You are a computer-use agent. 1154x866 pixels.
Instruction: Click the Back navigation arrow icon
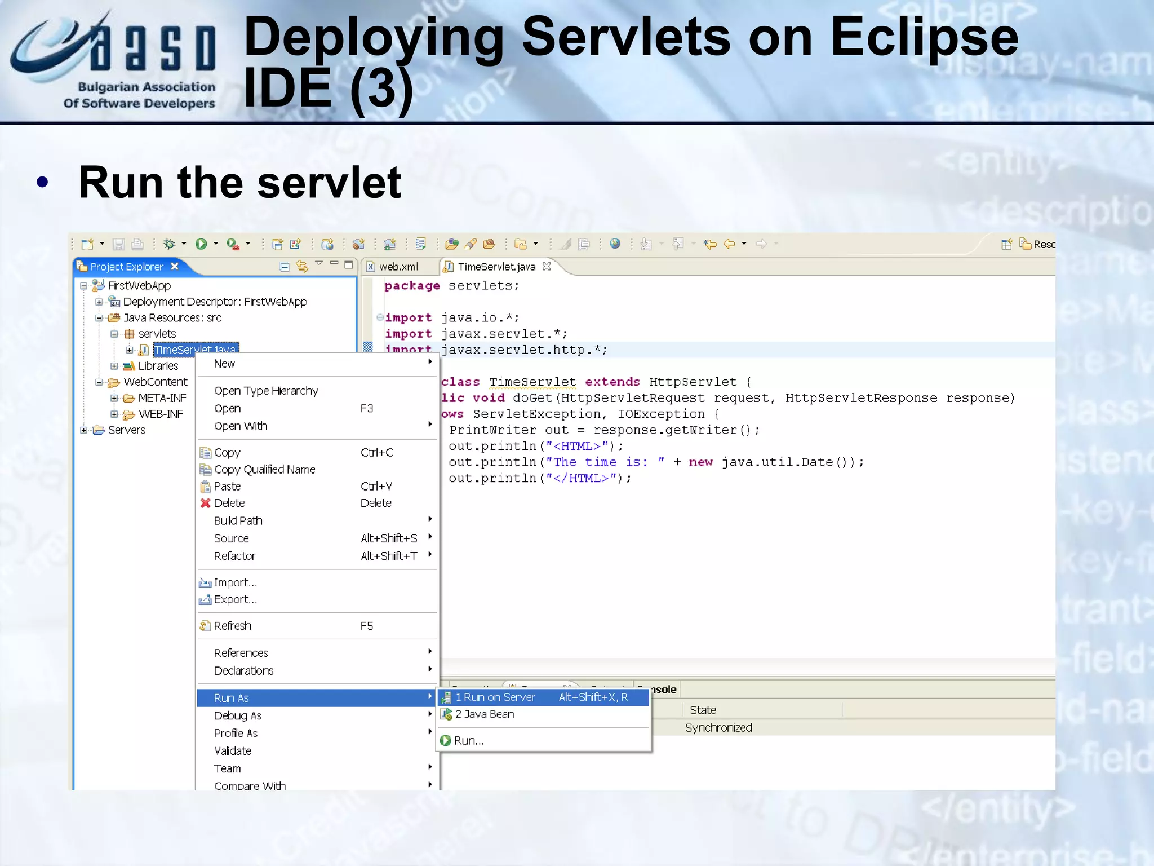pos(729,244)
